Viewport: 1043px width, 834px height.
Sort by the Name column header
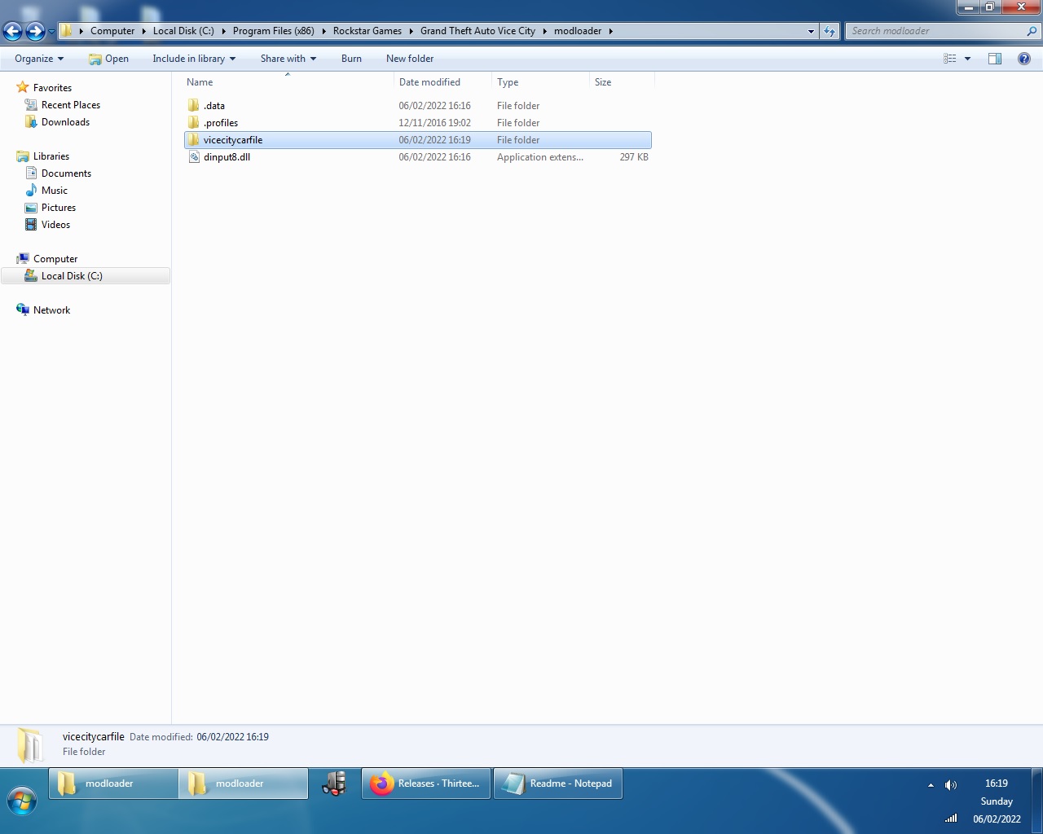[288, 82]
